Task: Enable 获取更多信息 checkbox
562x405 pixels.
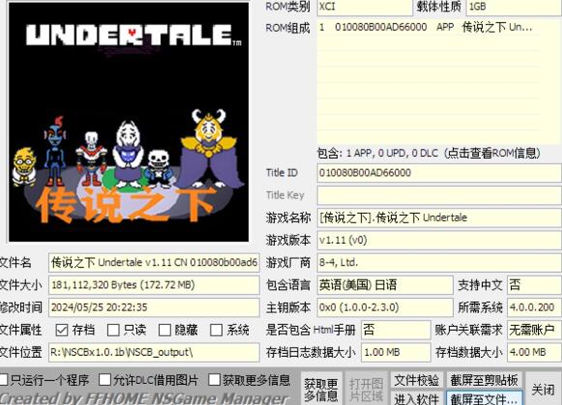Action: (215, 380)
